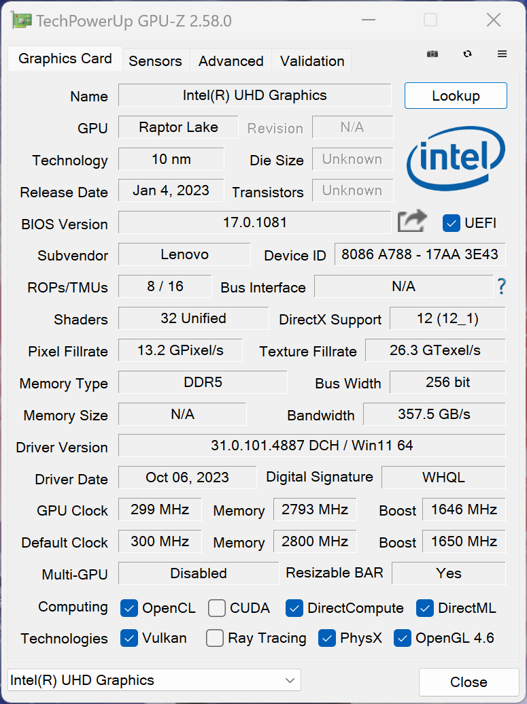The height and width of the screenshot is (704, 527).
Task: Enable the Ray Tracing checkbox
Action: [215, 638]
